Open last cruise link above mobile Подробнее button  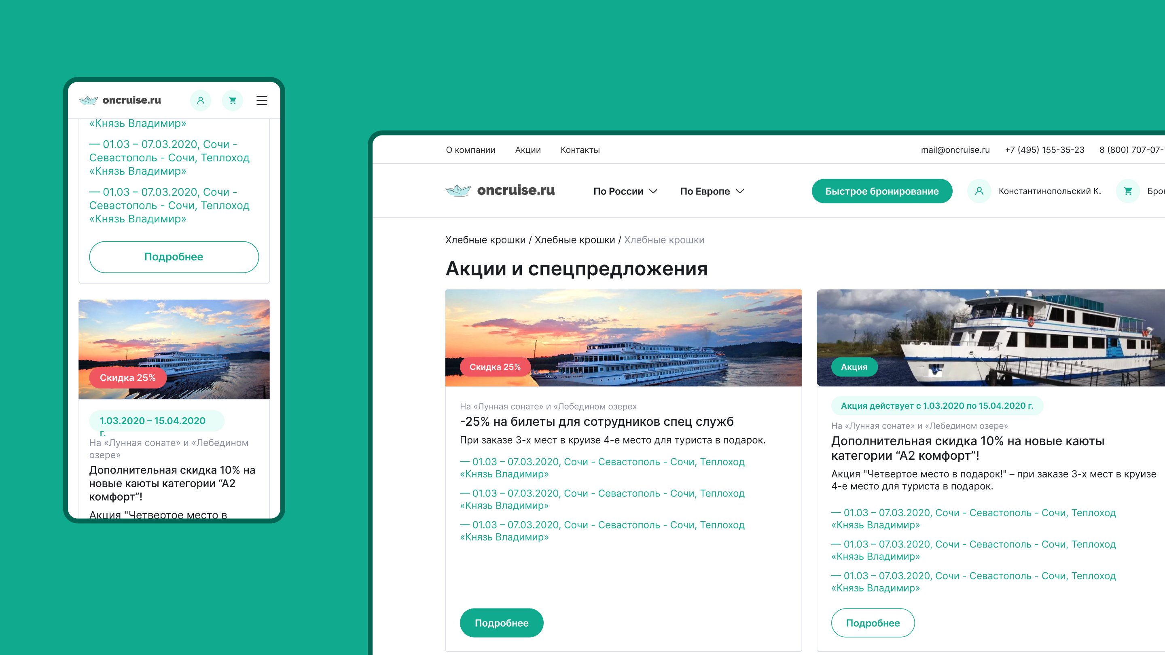[x=169, y=205]
